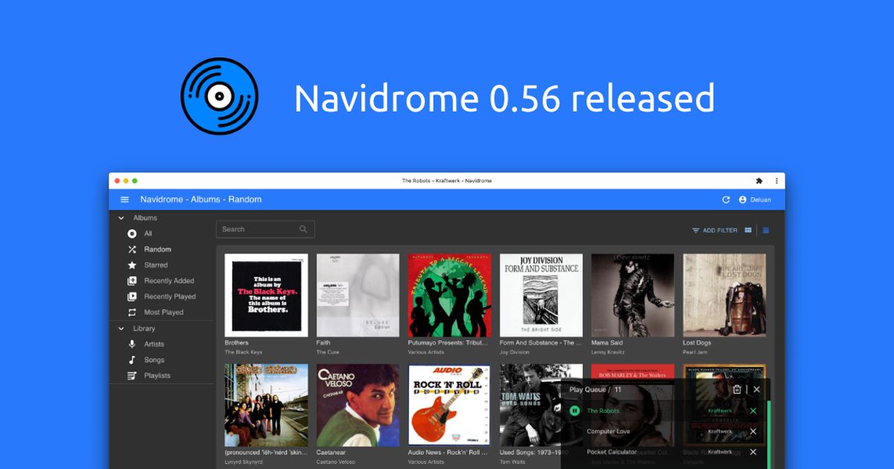Open Caetanear album cover
The height and width of the screenshot is (469, 894).
coord(358,405)
